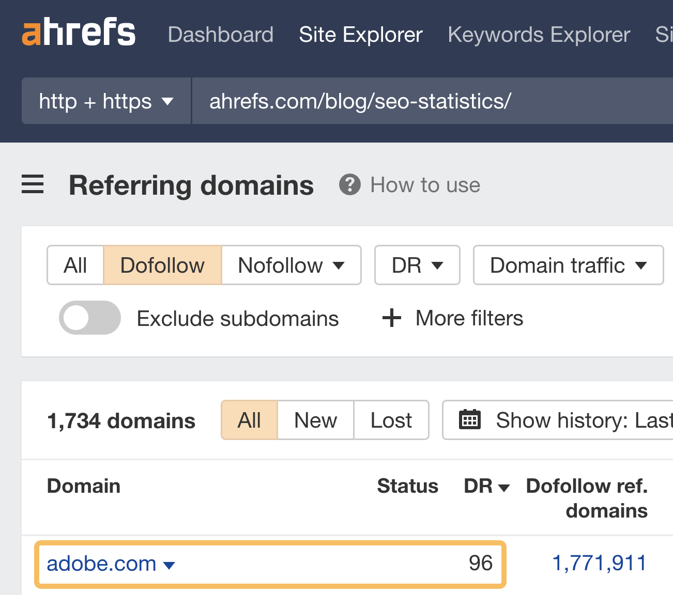Viewport: 673px width, 595px height.
Task: Open the Domain traffic dropdown
Action: 568,265
